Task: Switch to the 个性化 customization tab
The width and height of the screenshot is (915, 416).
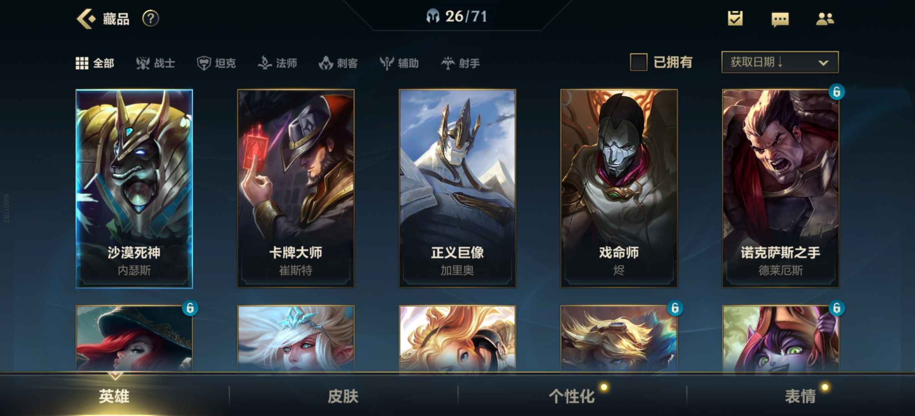Action: [571, 396]
